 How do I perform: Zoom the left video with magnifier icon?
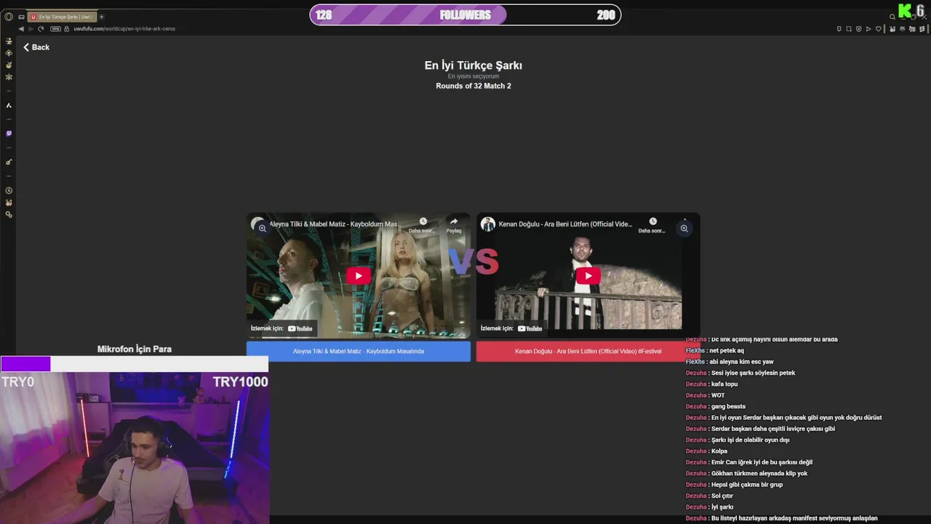tap(262, 229)
